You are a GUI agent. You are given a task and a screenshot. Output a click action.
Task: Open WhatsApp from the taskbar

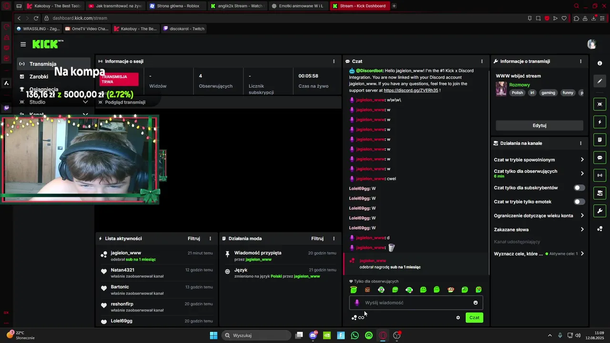[355, 335]
